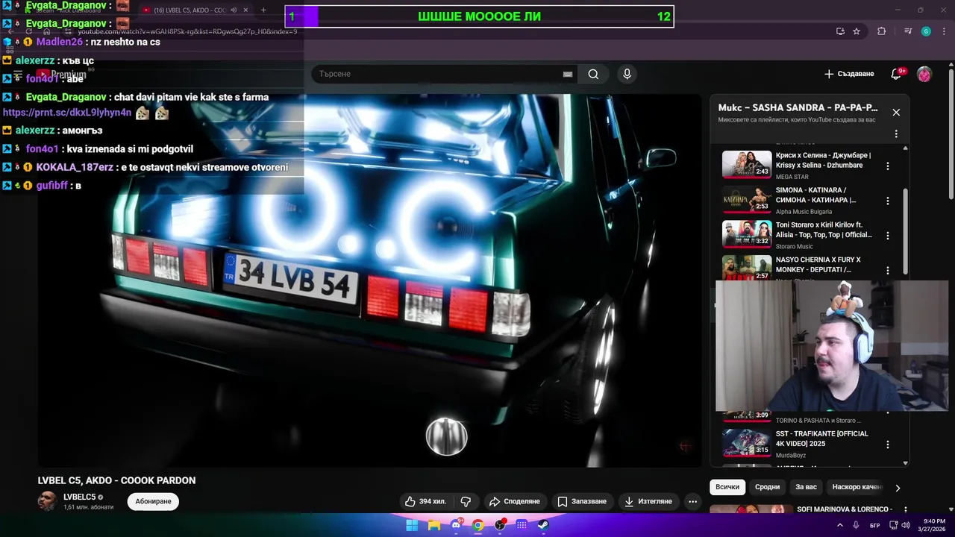The image size is (955, 537).
Task: Open Discord from taskbar
Action: [x=456, y=525]
